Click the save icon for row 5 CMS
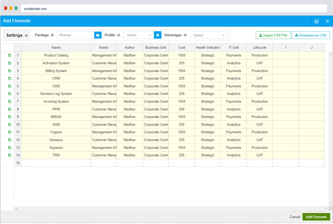 click(x=10, y=86)
